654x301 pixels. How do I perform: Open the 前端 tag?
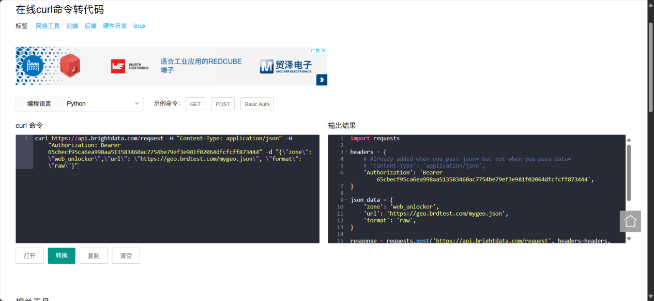[x=72, y=26]
